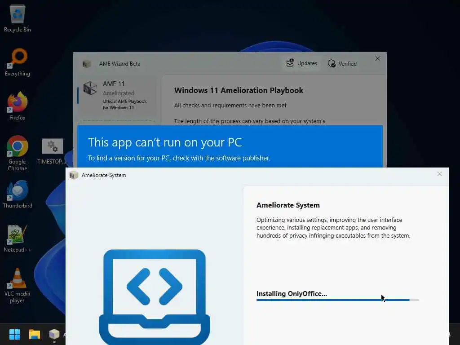
Task: Click 'This app can't run on your PC' message
Action: coord(165,142)
